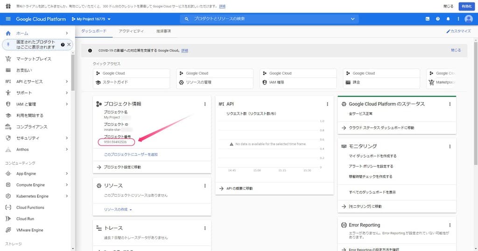Image resolution: width=478 pixels, height=251 pixels.
Task: Open the Monitoring card three-dot menu
Action: click(450, 146)
